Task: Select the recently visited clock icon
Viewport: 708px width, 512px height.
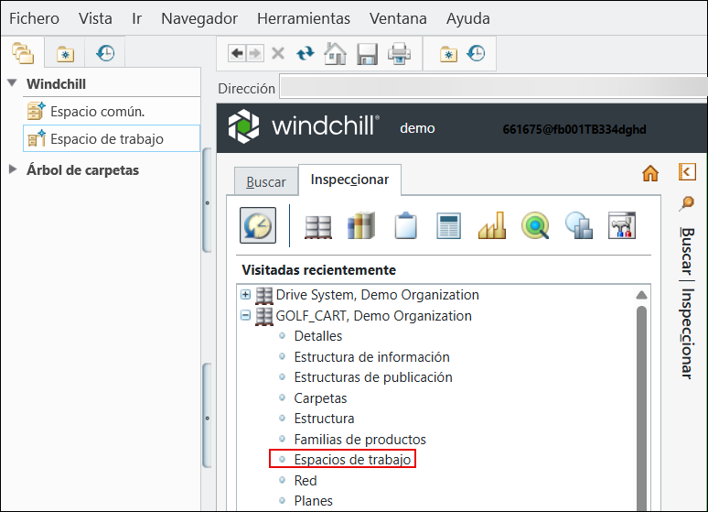Action: [x=258, y=225]
